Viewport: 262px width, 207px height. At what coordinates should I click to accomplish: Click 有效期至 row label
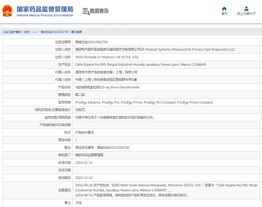point(64,178)
